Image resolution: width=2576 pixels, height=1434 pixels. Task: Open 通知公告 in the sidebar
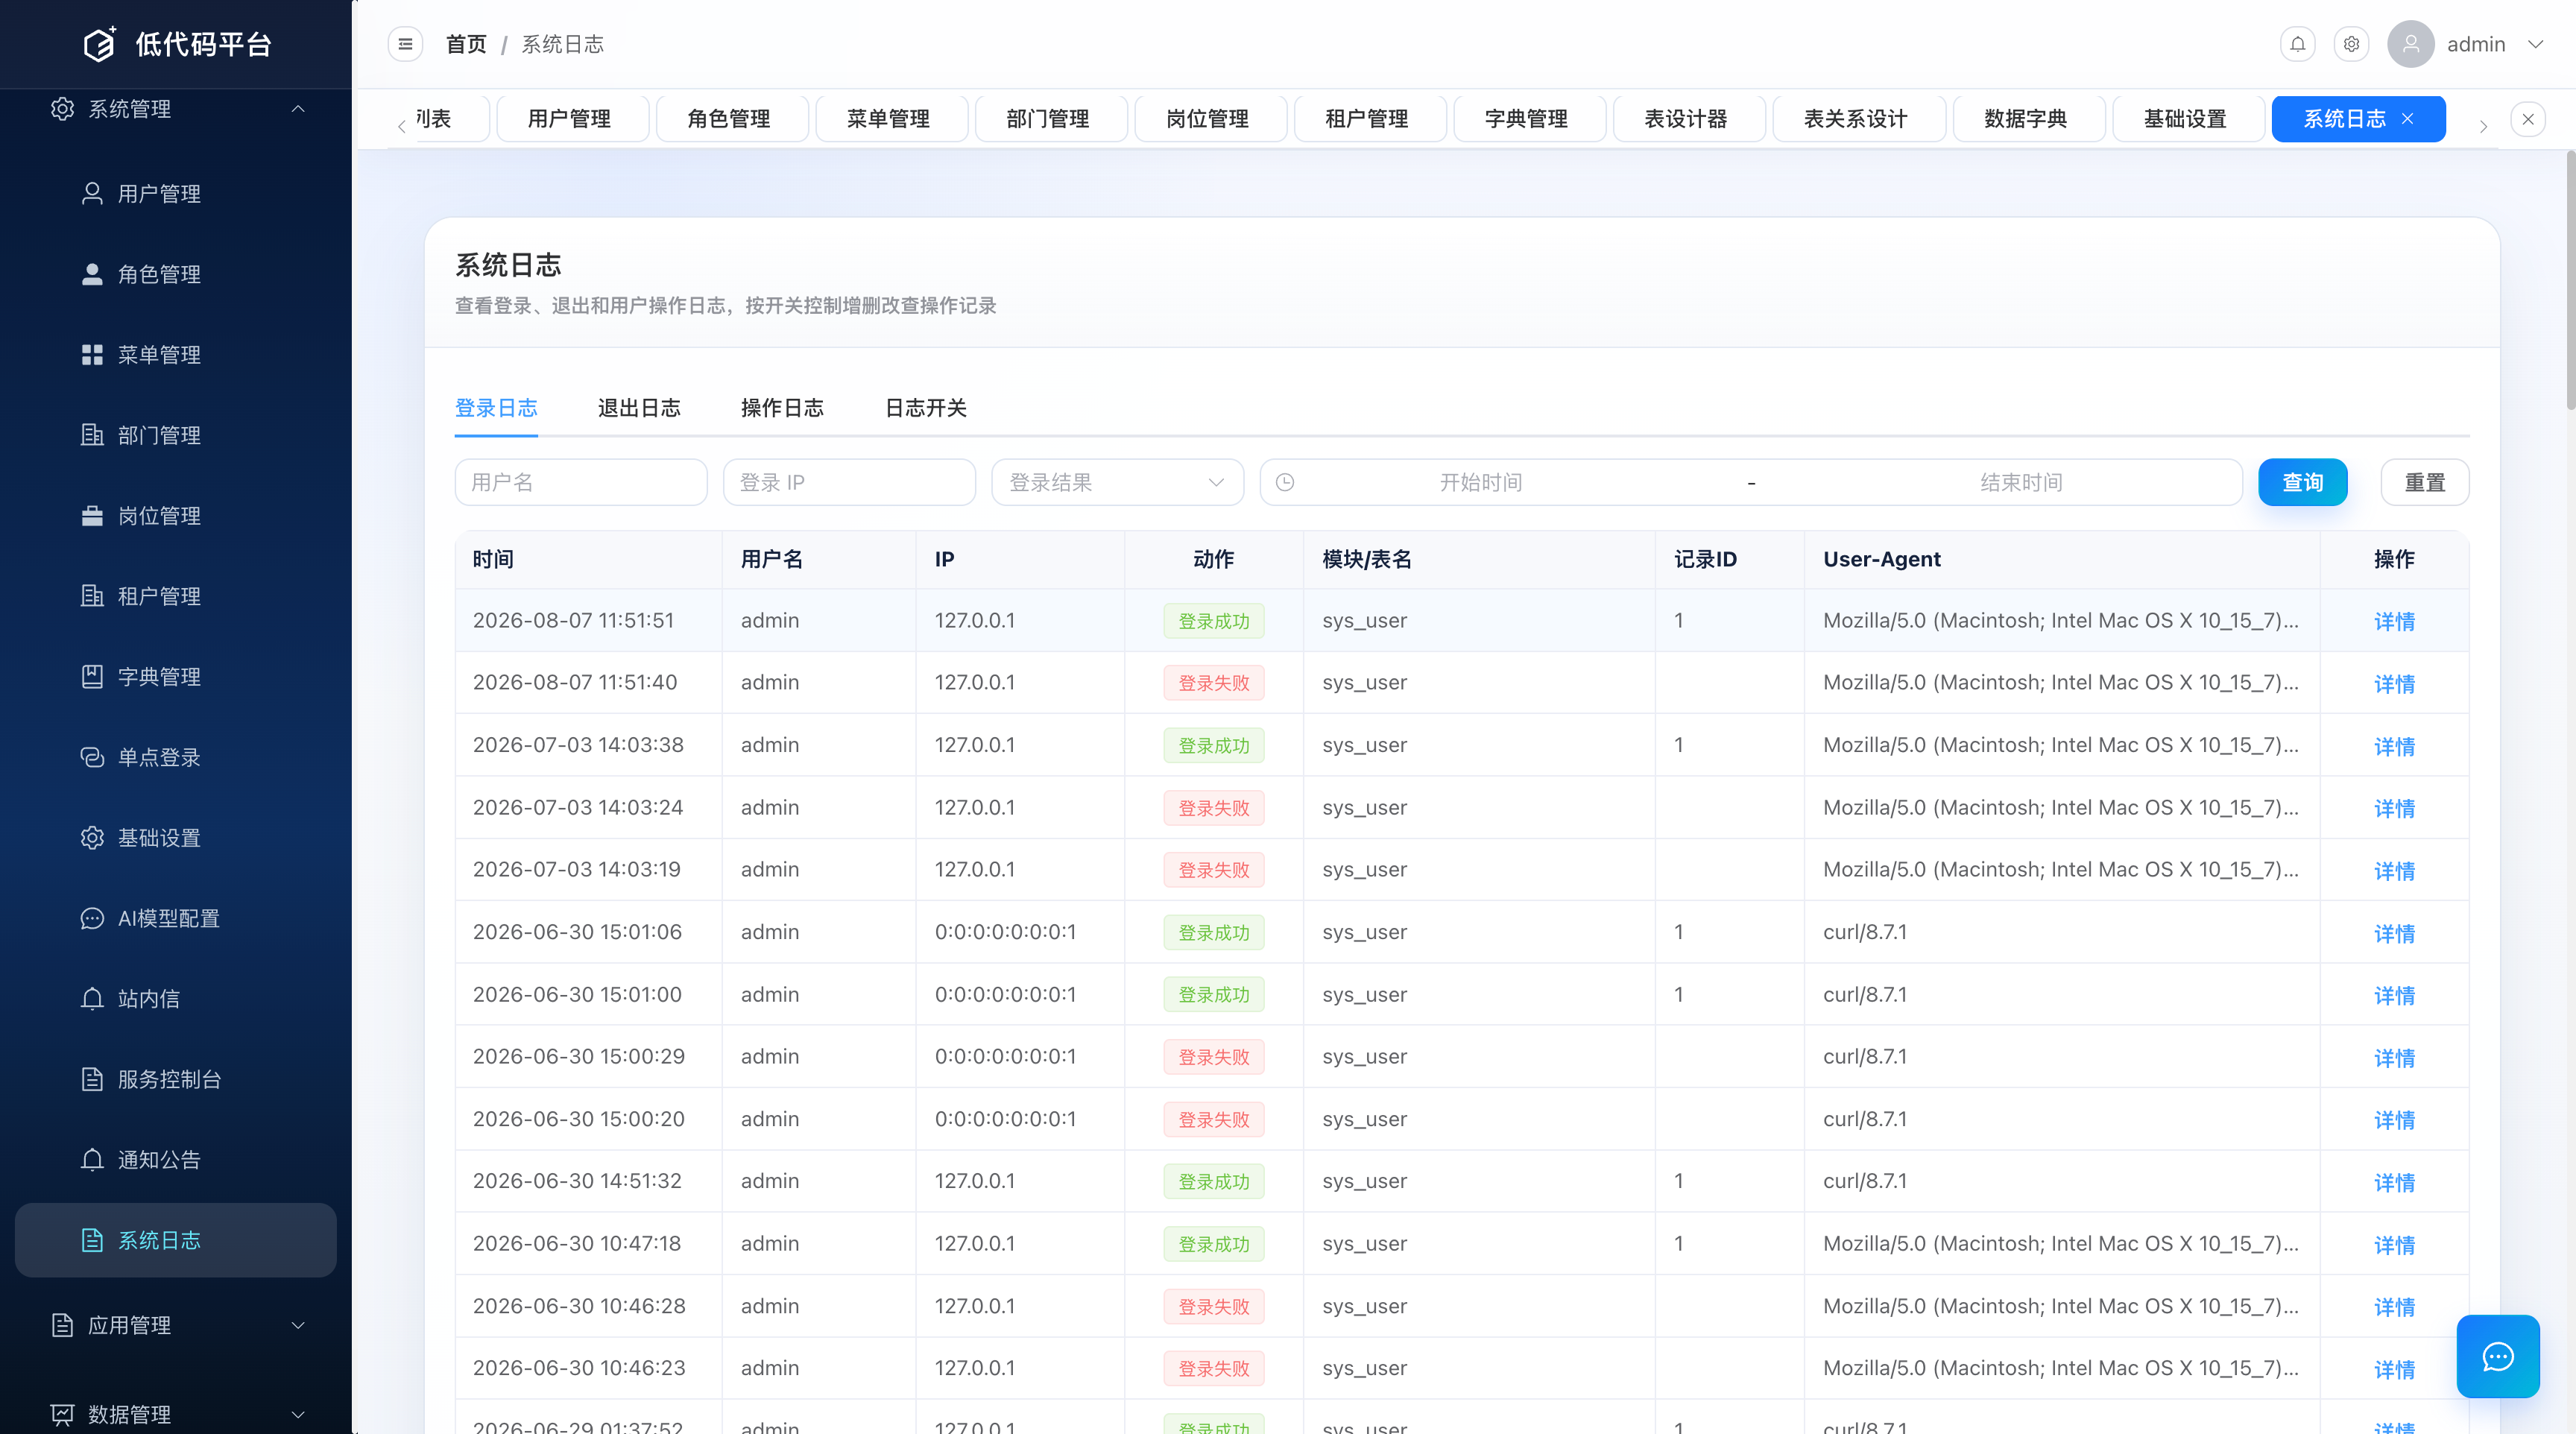click(x=176, y=1160)
